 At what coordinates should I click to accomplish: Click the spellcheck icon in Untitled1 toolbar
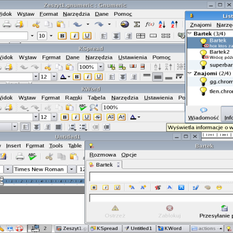[32, 156]
